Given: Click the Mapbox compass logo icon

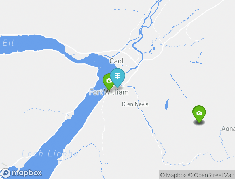Looking at the screenshot, I should (6, 173).
